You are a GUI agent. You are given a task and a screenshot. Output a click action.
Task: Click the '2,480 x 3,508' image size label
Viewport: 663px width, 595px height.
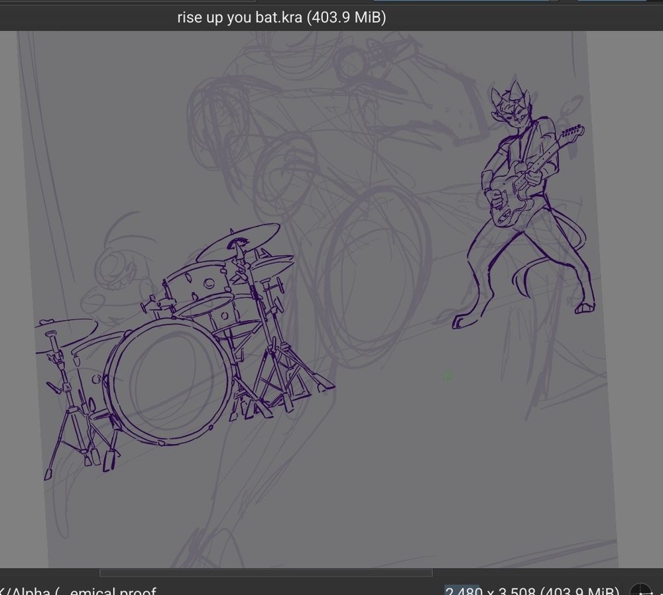532,590
